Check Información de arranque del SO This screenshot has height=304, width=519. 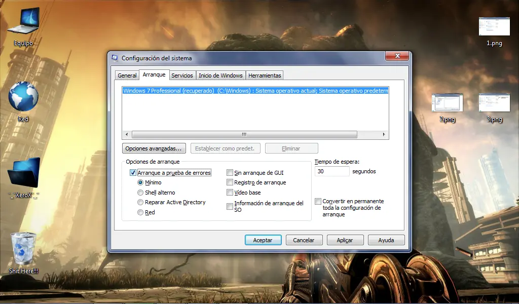click(230, 206)
